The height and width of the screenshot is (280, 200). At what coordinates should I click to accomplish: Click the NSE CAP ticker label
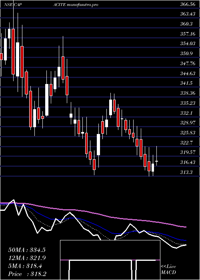(x=13, y=5)
